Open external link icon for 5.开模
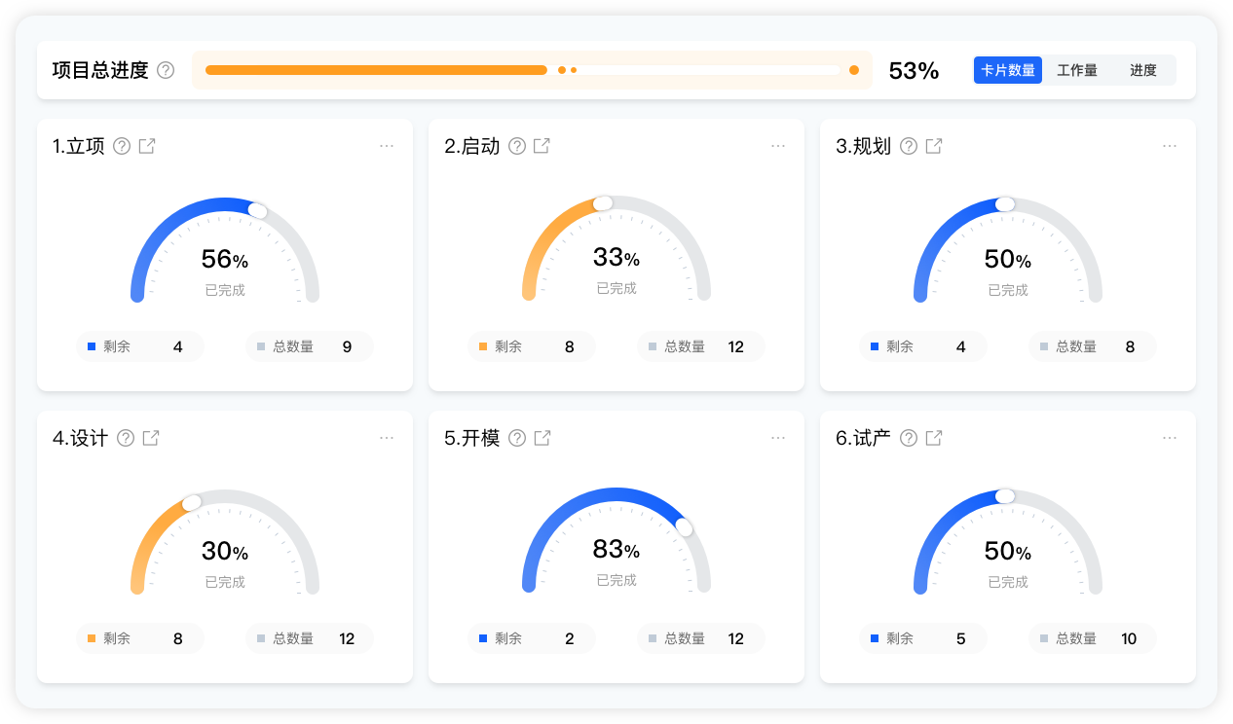Viewport: 1233px width, 724px height. coord(542,438)
